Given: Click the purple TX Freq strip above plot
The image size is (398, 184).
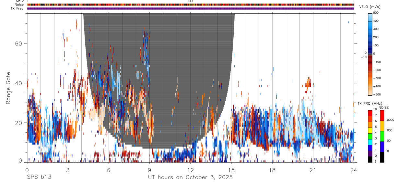Looking at the screenshot, I should (x=191, y=9).
